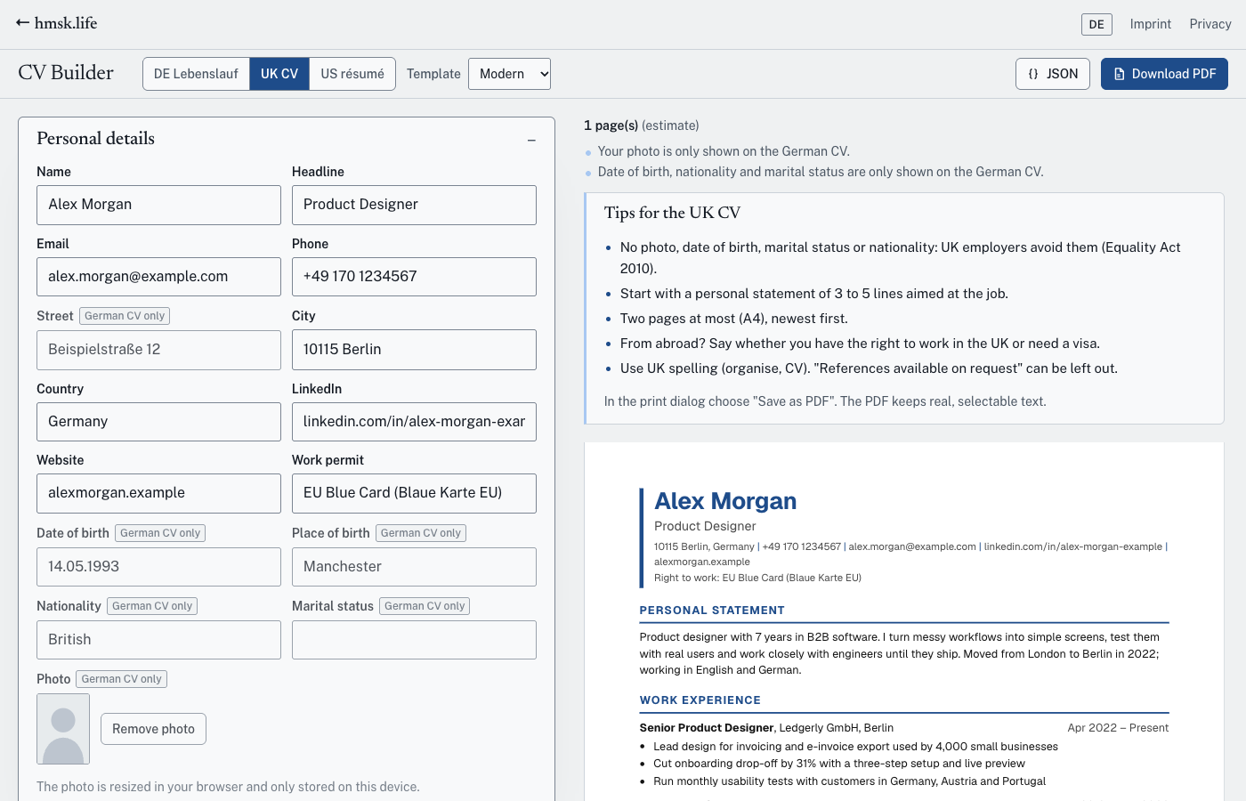Viewport: 1246px width, 801px height.
Task: Click the 'Apr 2022 – Present' date text
Action: click(x=1118, y=728)
